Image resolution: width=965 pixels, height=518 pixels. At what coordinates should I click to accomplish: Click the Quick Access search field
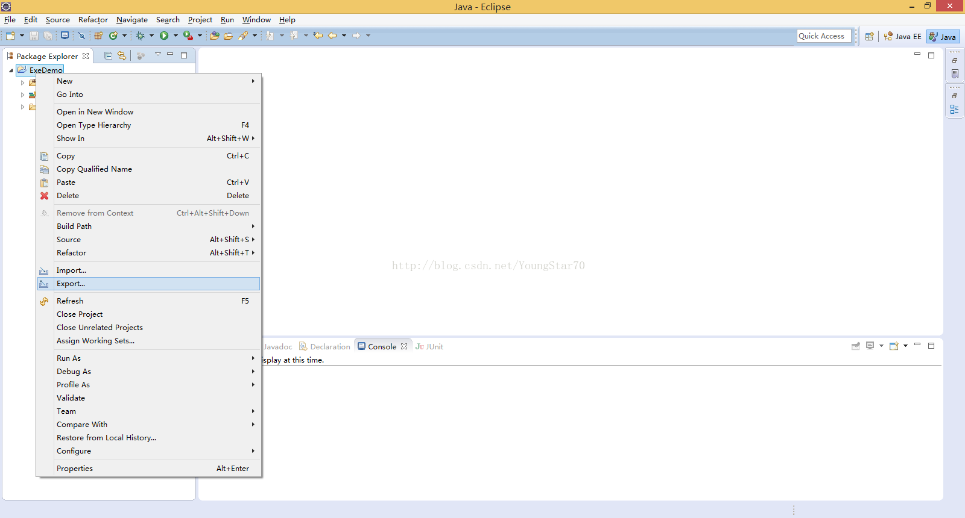[824, 36]
